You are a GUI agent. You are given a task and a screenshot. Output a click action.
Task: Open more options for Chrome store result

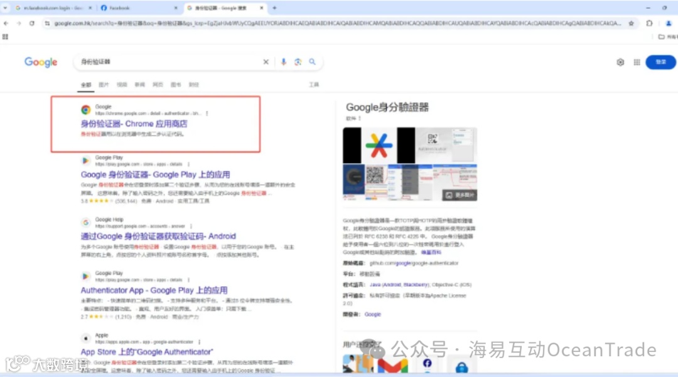[x=207, y=114]
